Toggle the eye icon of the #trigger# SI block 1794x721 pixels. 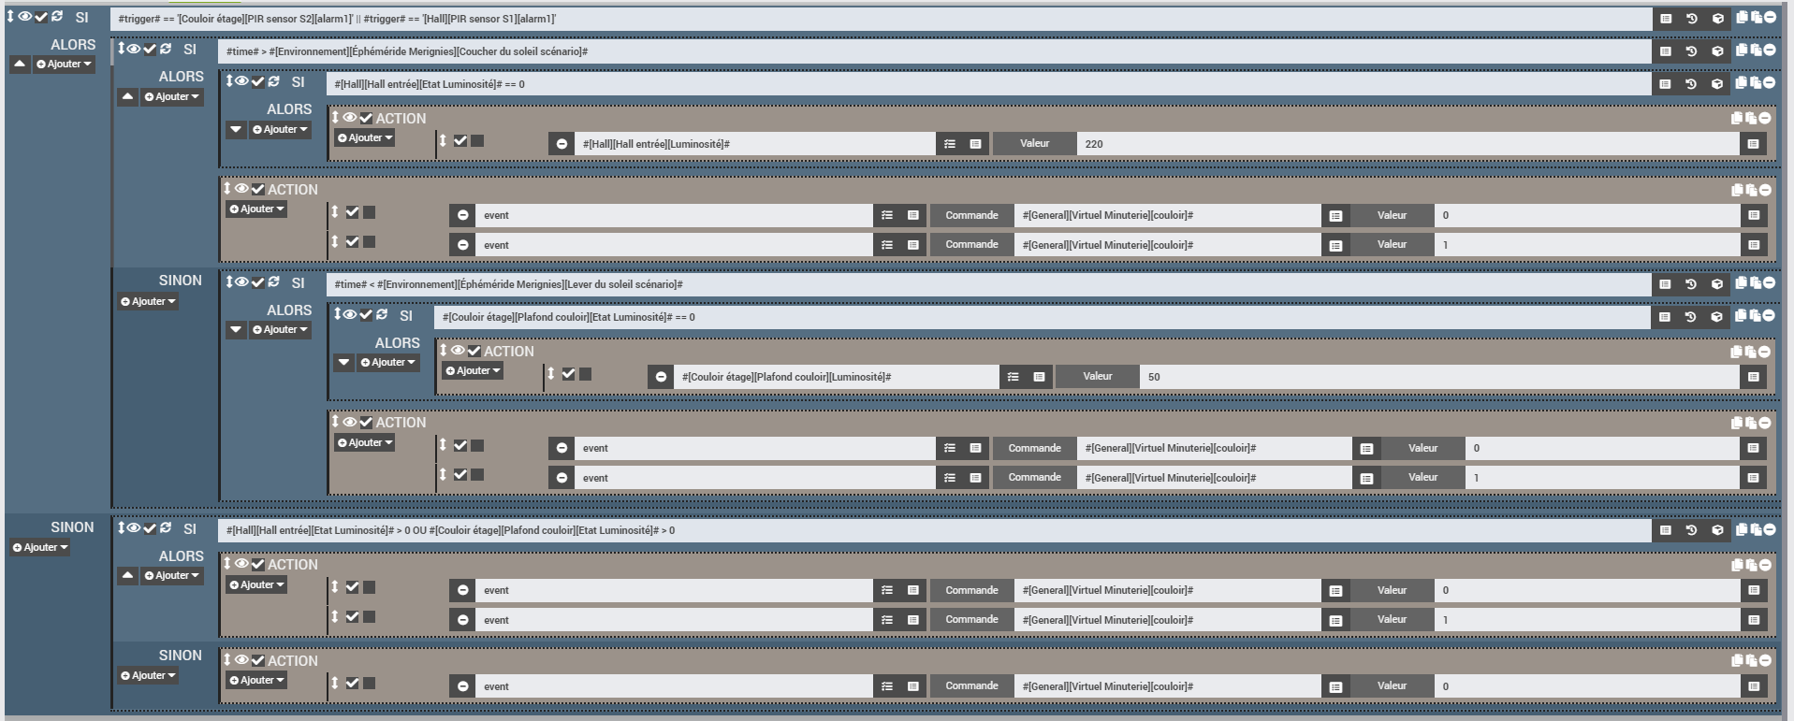click(x=25, y=17)
